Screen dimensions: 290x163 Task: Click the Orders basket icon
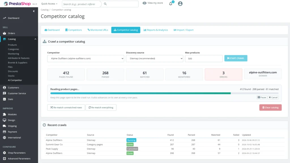tap(5, 33)
